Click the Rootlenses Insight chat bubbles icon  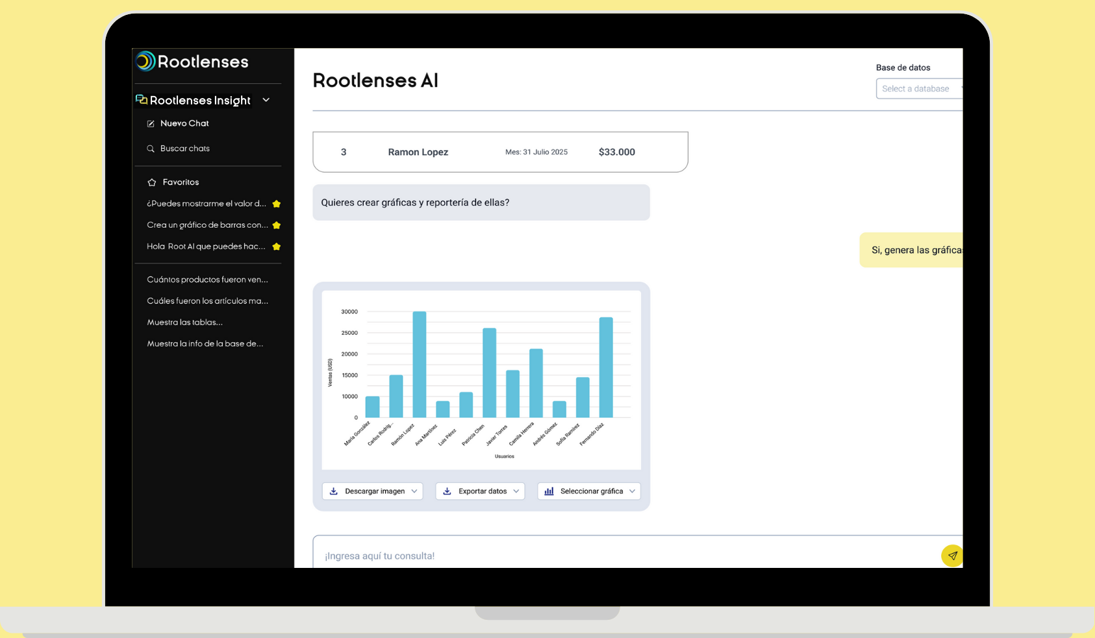141,99
